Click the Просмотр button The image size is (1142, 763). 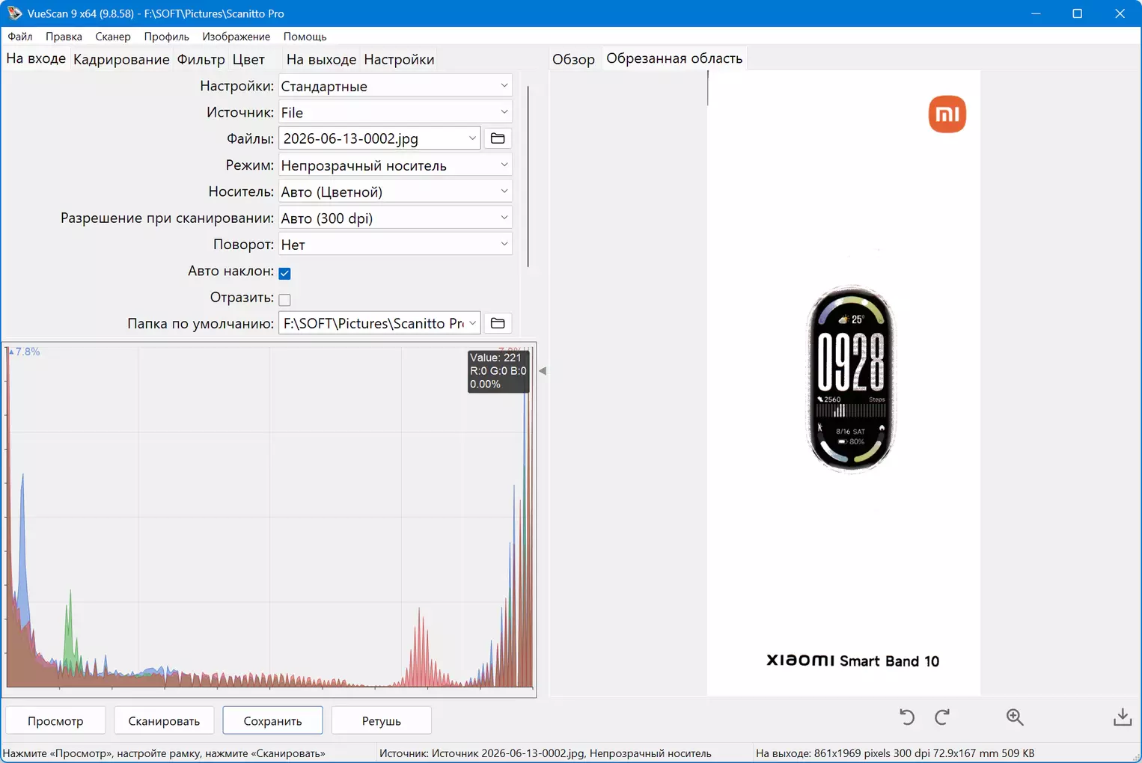coord(55,720)
